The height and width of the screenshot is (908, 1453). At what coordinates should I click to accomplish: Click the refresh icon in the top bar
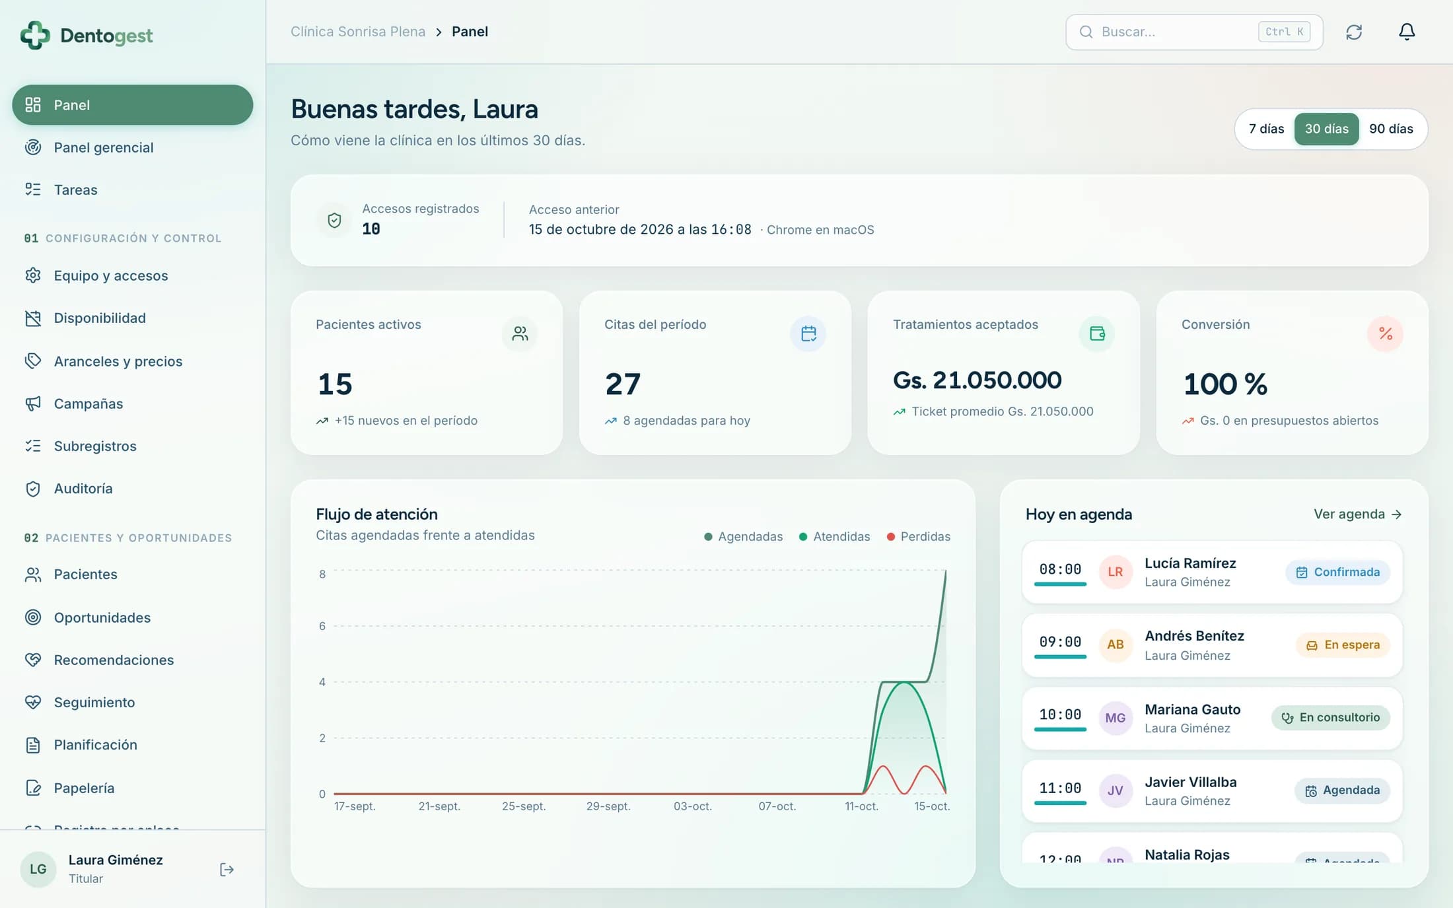point(1354,32)
